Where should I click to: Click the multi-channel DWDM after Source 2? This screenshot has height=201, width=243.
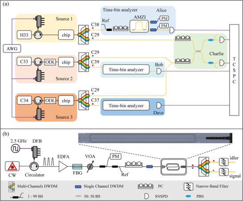click(84, 62)
